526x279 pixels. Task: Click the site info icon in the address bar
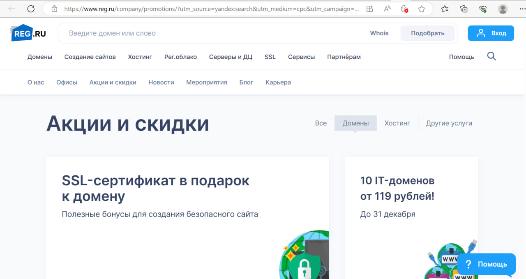pyautogui.click(x=55, y=8)
